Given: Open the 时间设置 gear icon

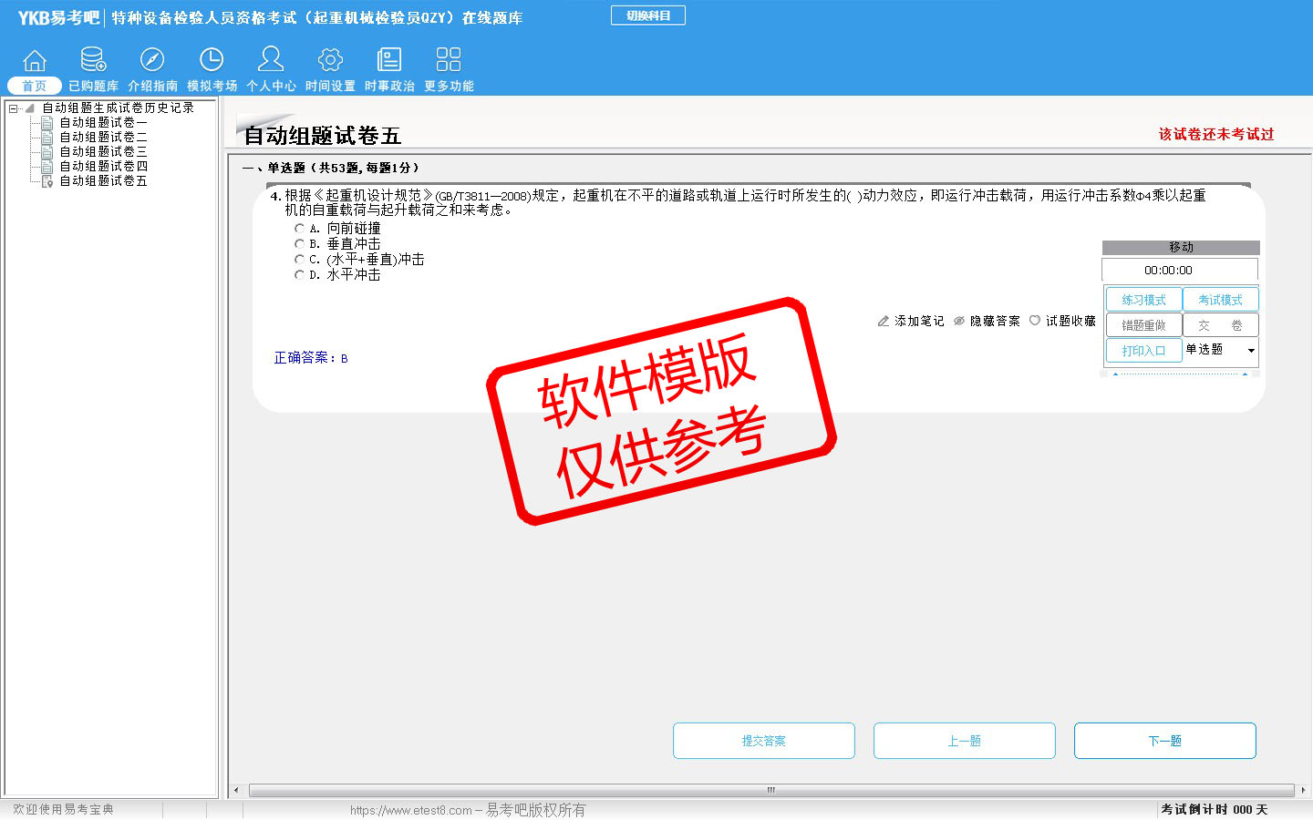Looking at the screenshot, I should (330, 61).
